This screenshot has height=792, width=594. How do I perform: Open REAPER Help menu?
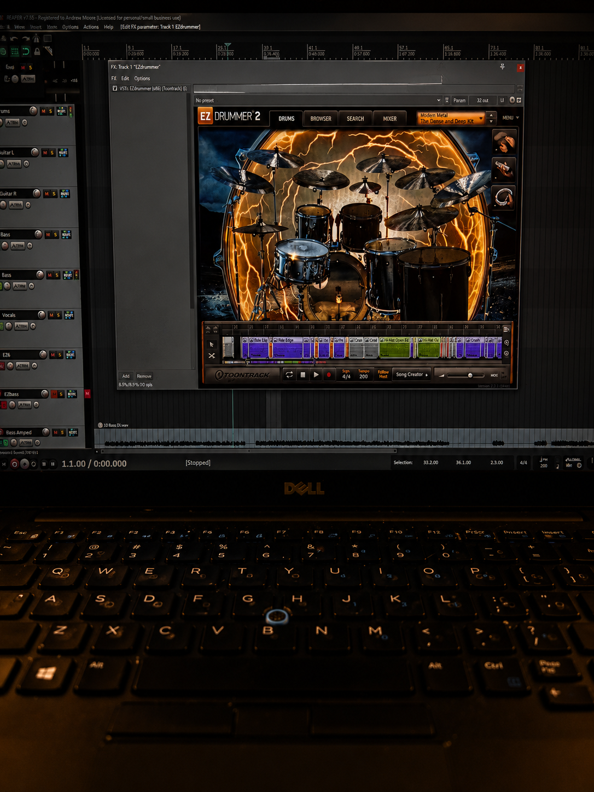109,27
